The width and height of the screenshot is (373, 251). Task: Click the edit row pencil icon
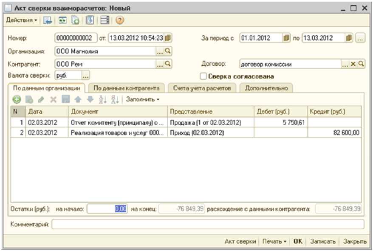point(41,99)
